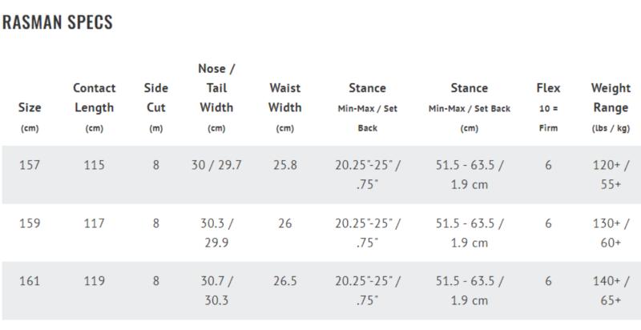Click the Nose / Tail Width header
641x330 pixels.
(x=216, y=98)
